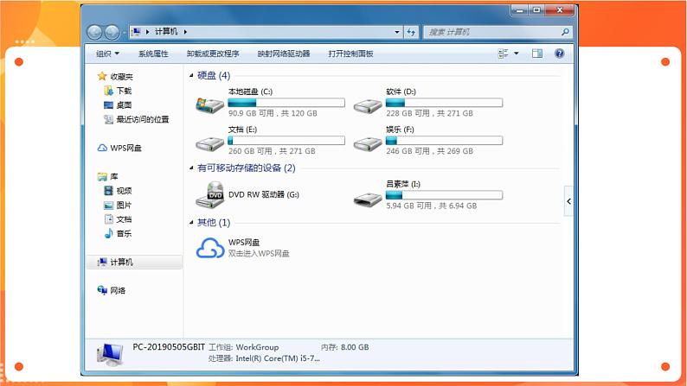Click the computer icon in details pane
The image size is (687, 386).
(110, 355)
